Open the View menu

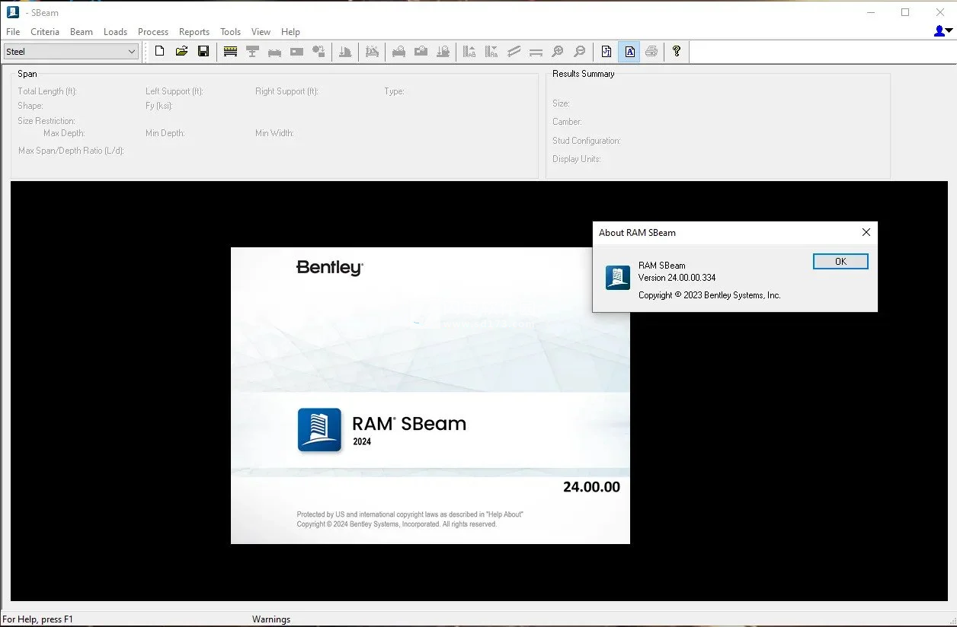pos(261,32)
